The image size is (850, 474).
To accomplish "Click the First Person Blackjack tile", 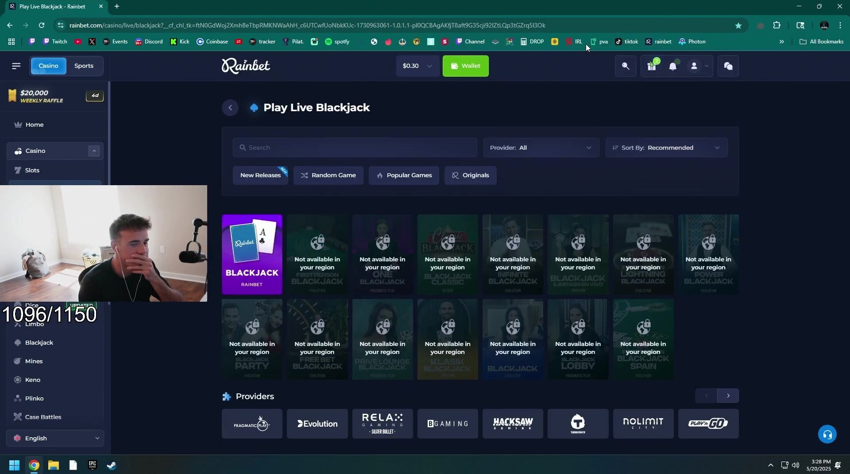I will pos(317,255).
